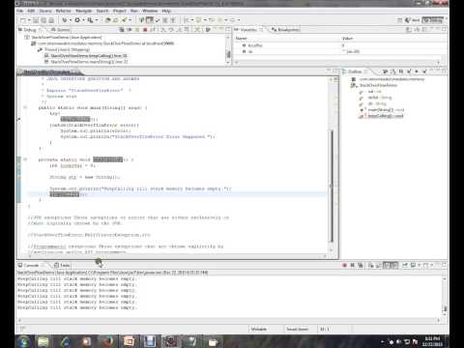
Task: Click the New file toolbar icon
Action: [23, 20]
